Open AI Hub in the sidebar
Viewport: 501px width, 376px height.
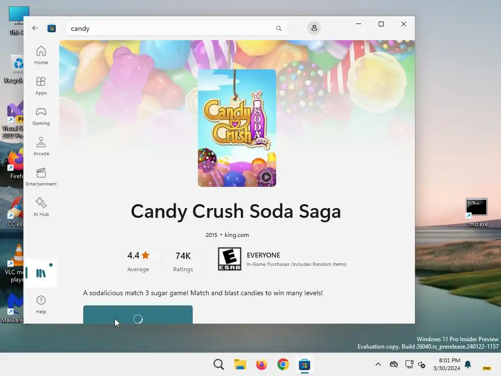tap(41, 207)
